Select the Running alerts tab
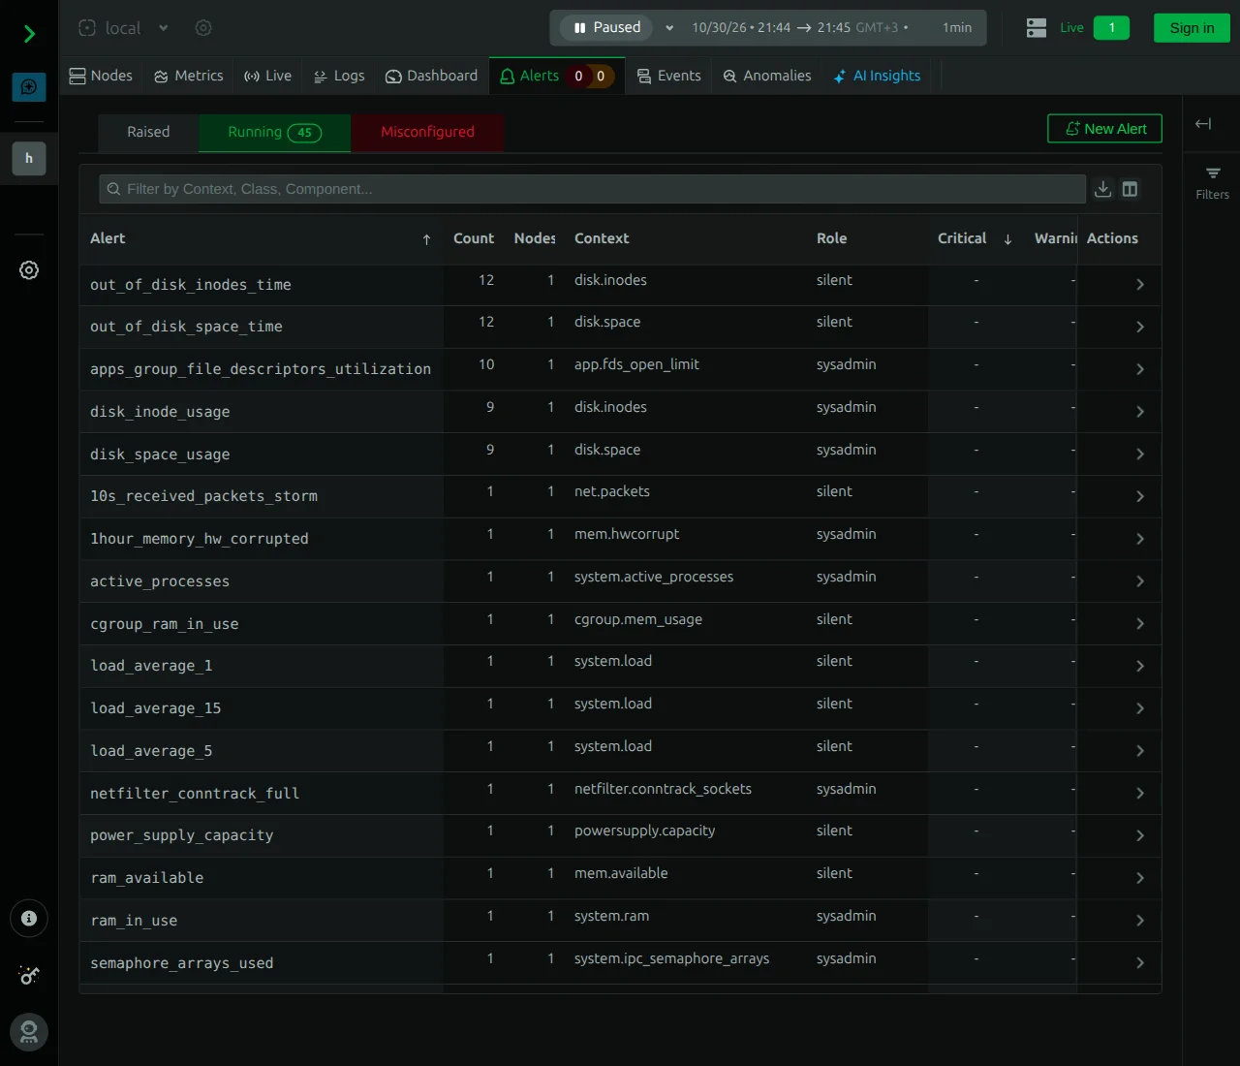1240x1066 pixels. [x=274, y=132]
